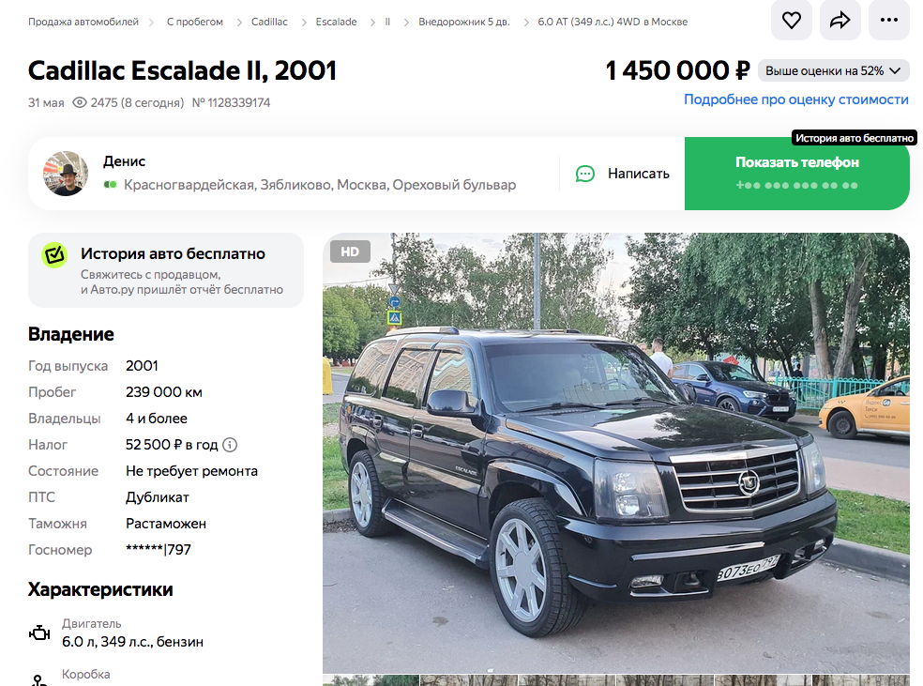Select 'С пробегом' breadcrumb item
The height and width of the screenshot is (686, 923).
point(195,22)
